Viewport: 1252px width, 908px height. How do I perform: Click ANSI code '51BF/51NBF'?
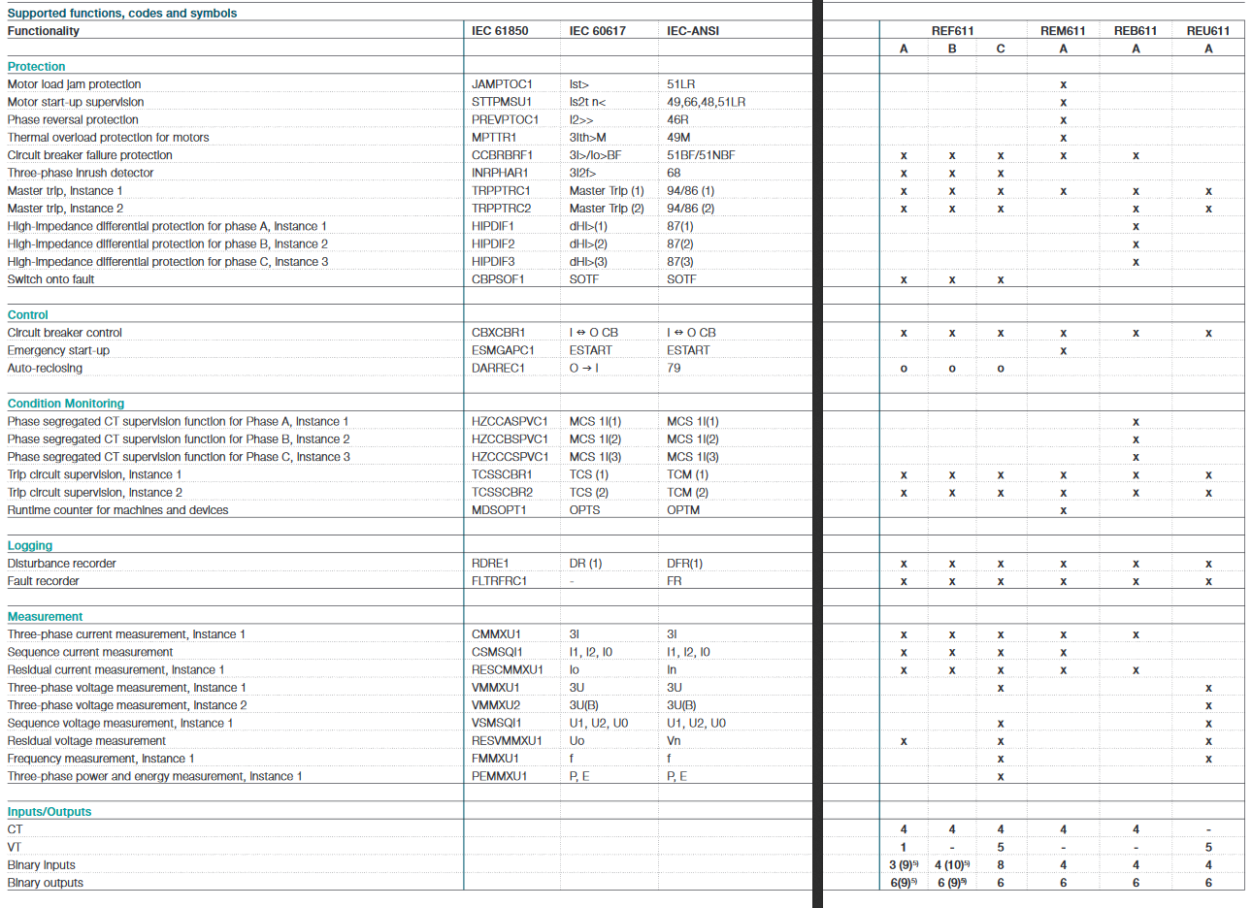(x=701, y=155)
